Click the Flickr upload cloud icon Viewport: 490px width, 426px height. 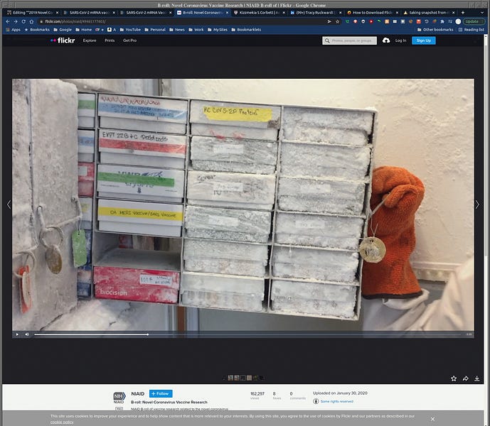(386, 40)
